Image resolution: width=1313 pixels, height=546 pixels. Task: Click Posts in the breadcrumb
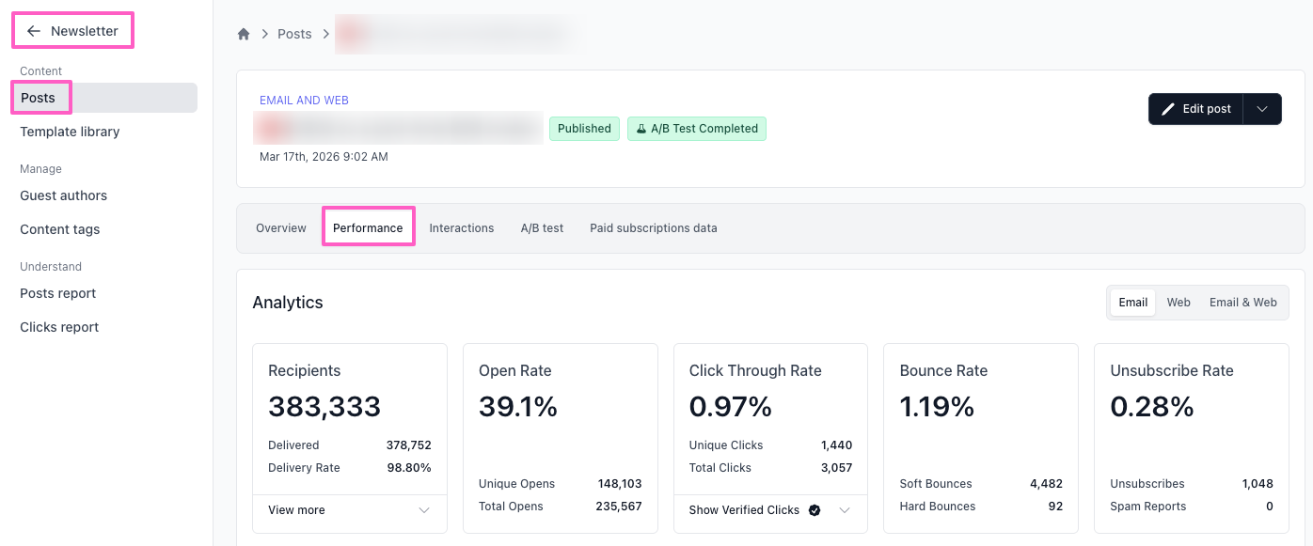coord(294,34)
